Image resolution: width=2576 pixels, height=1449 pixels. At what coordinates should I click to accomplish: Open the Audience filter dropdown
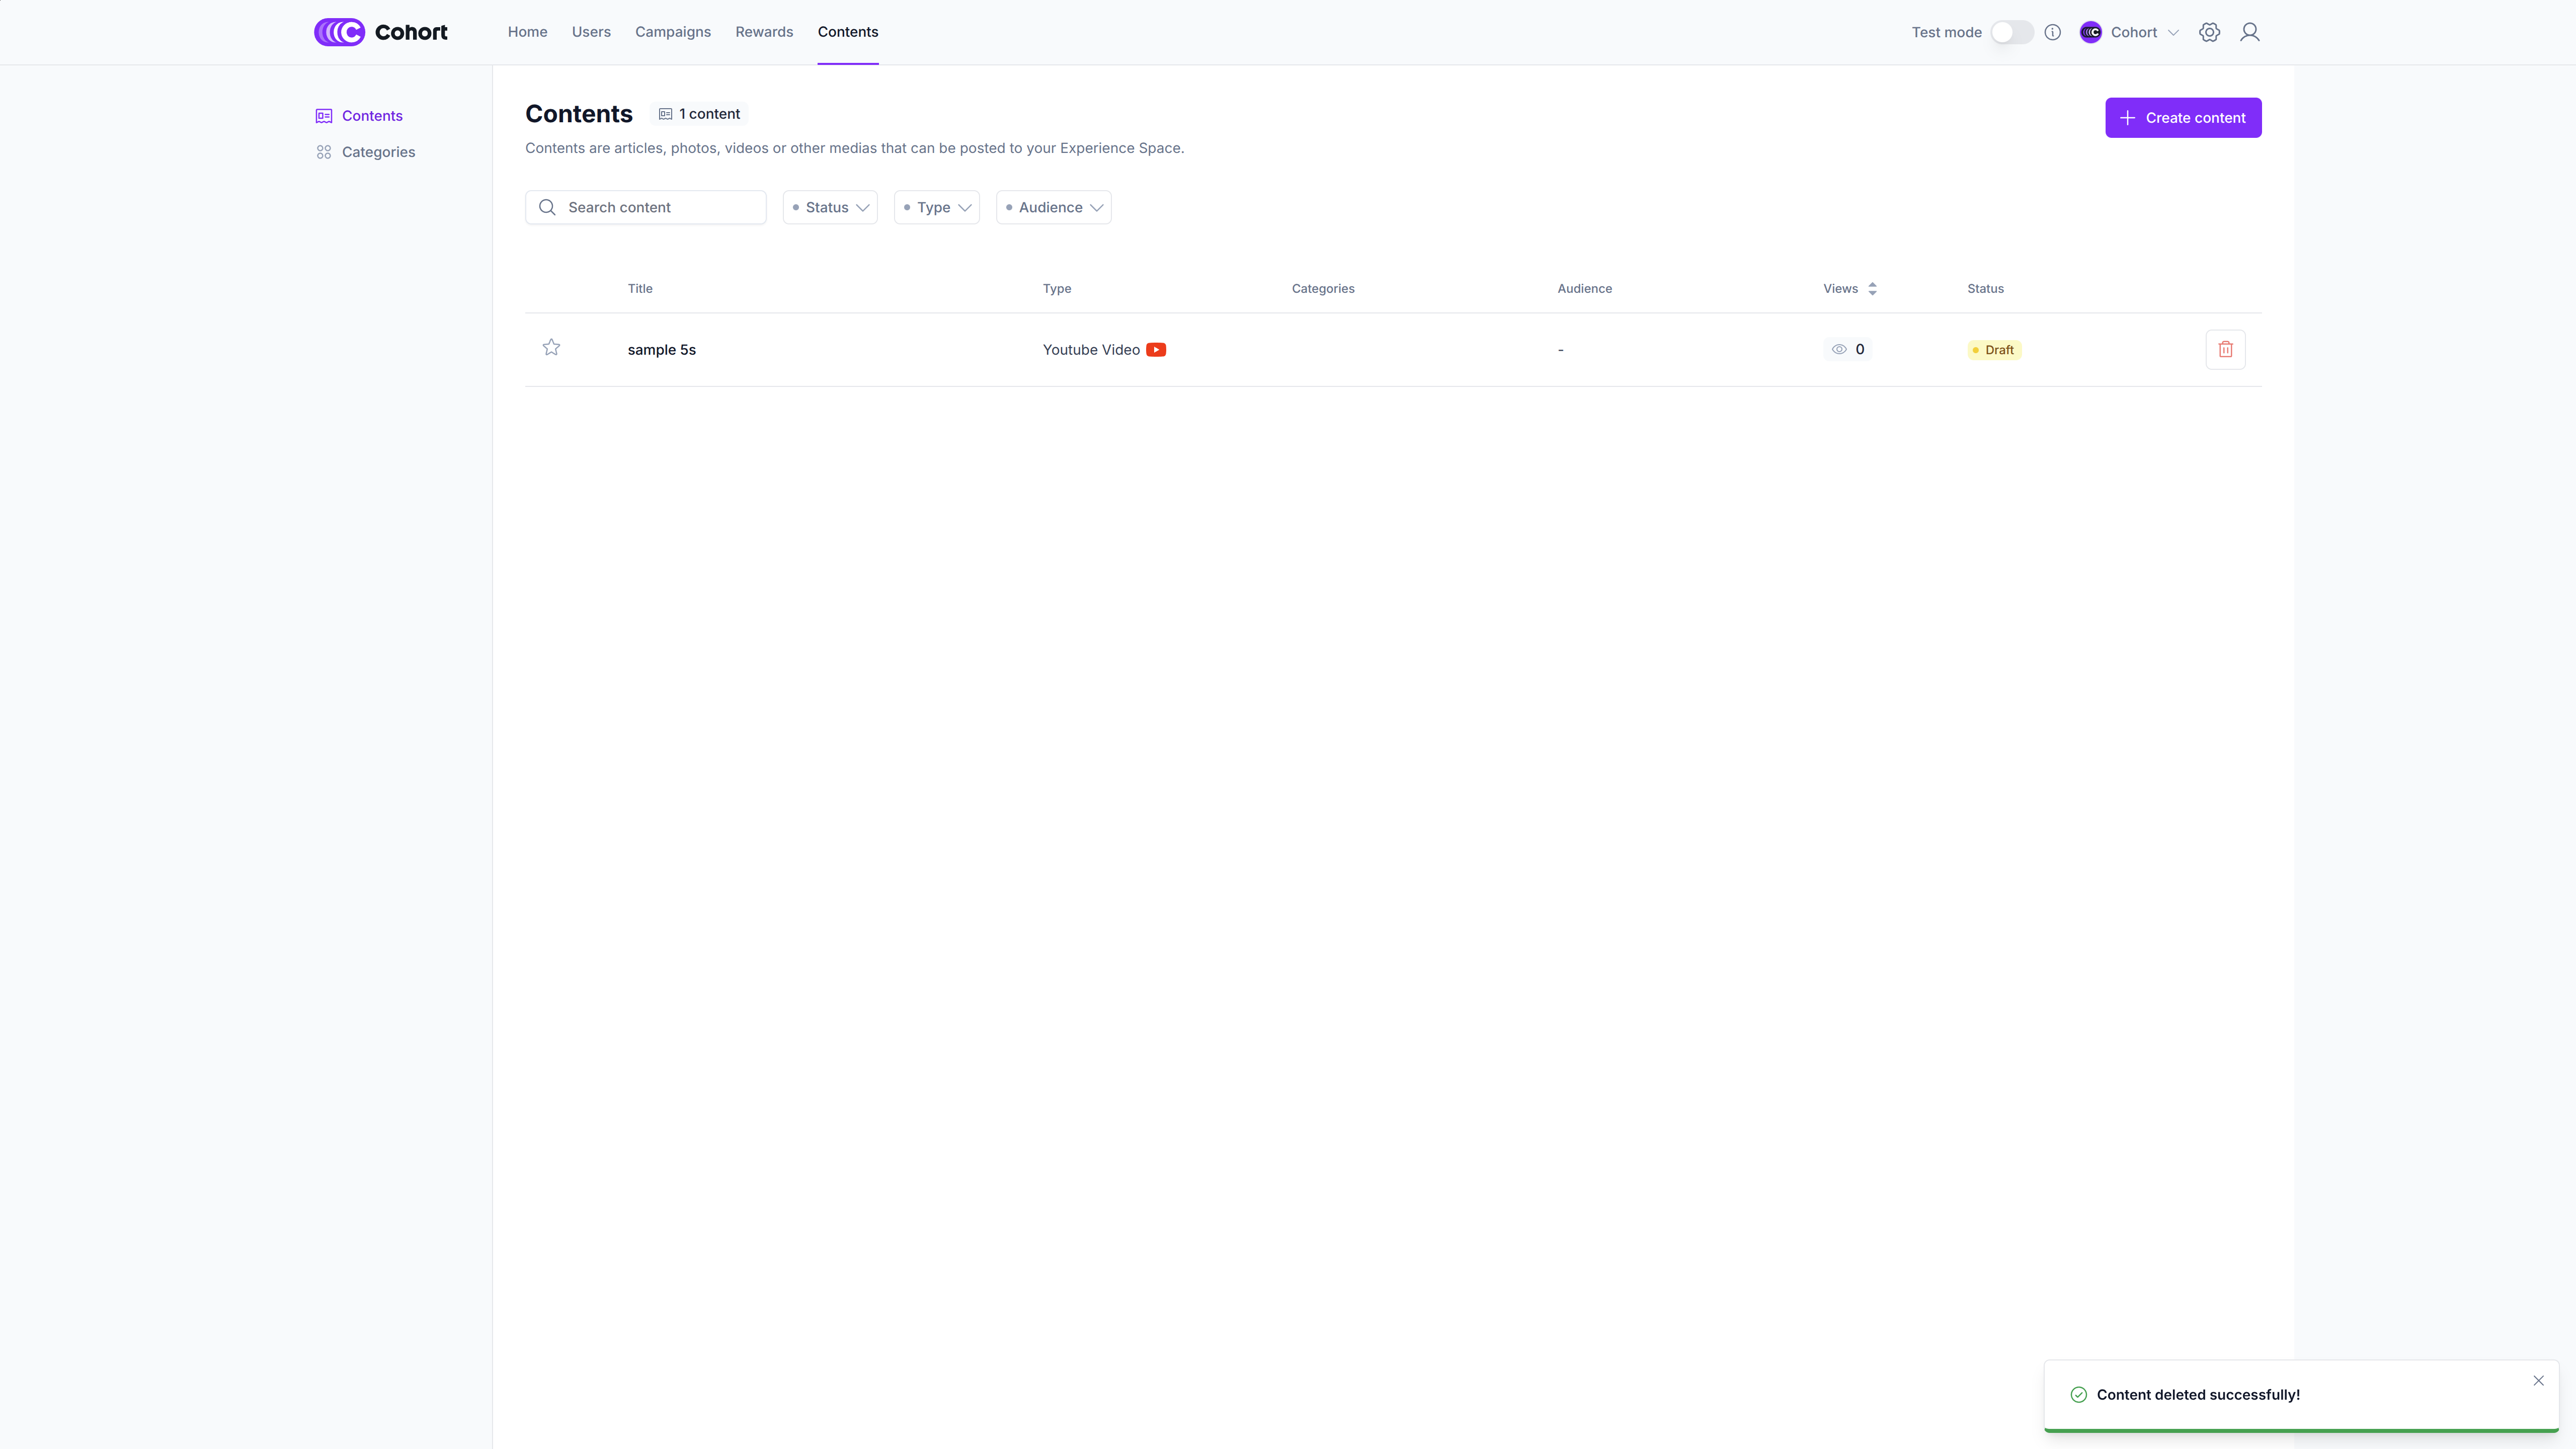click(1053, 207)
